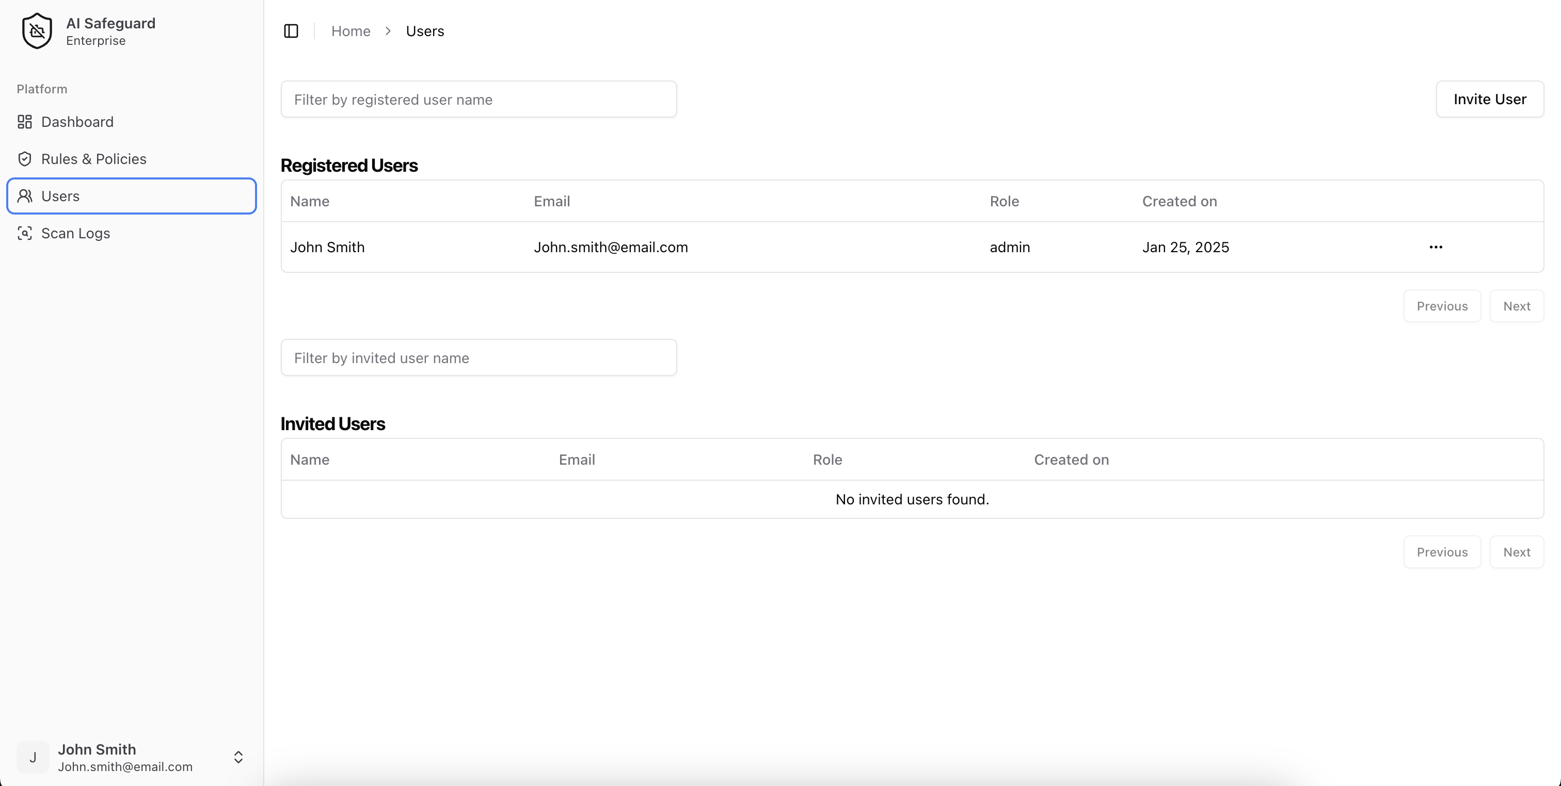
Task: Expand the account switcher chevrons
Action: coord(238,757)
